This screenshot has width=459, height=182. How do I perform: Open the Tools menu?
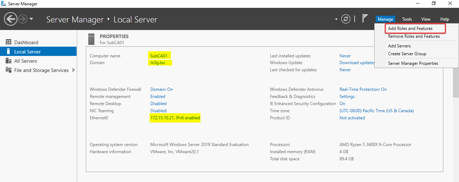pyautogui.click(x=407, y=19)
